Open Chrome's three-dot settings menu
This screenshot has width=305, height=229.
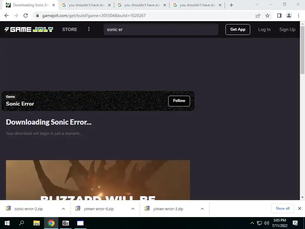click(298, 16)
